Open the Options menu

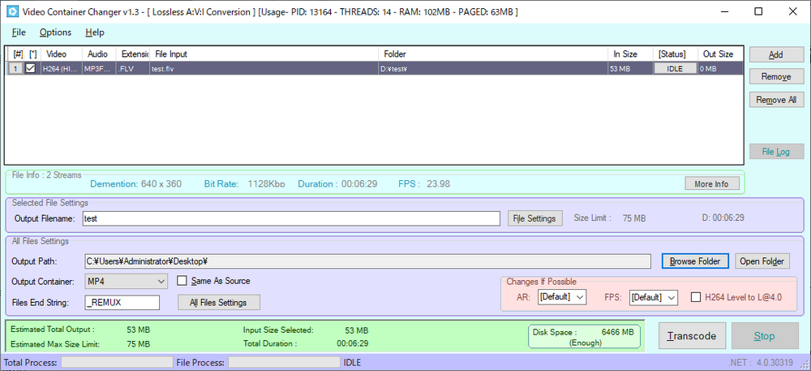pyautogui.click(x=55, y=32)
